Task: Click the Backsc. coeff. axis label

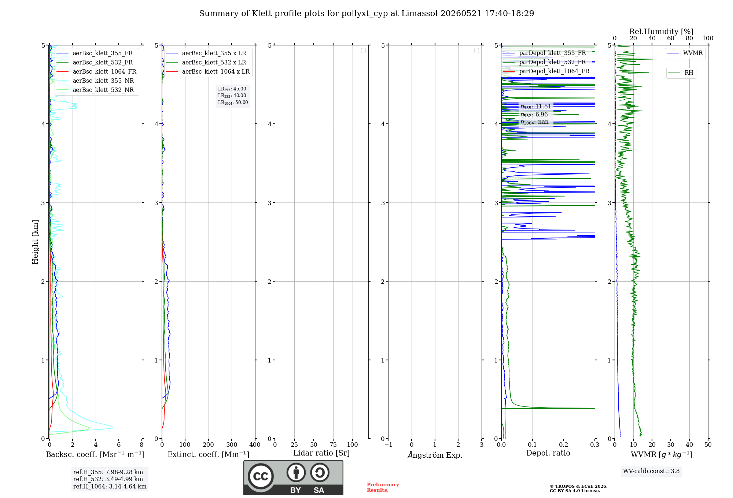Action: click(x=95, y=454)
